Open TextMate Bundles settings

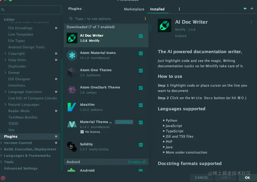[23, 117]
